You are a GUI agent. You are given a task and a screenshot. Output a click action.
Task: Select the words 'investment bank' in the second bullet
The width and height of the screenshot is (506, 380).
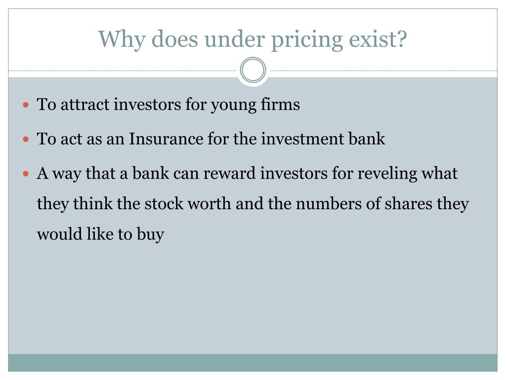[x=323, y=139]
